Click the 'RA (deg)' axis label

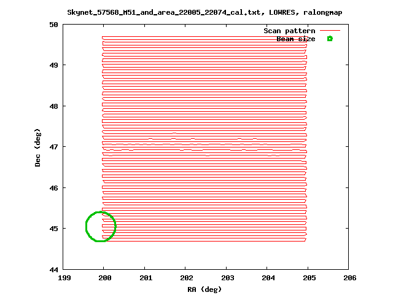pos(204,289)
